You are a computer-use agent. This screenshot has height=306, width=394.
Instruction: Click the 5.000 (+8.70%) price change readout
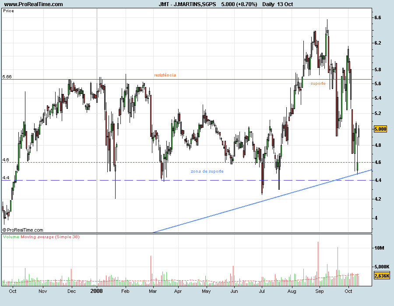click(239, 4)
